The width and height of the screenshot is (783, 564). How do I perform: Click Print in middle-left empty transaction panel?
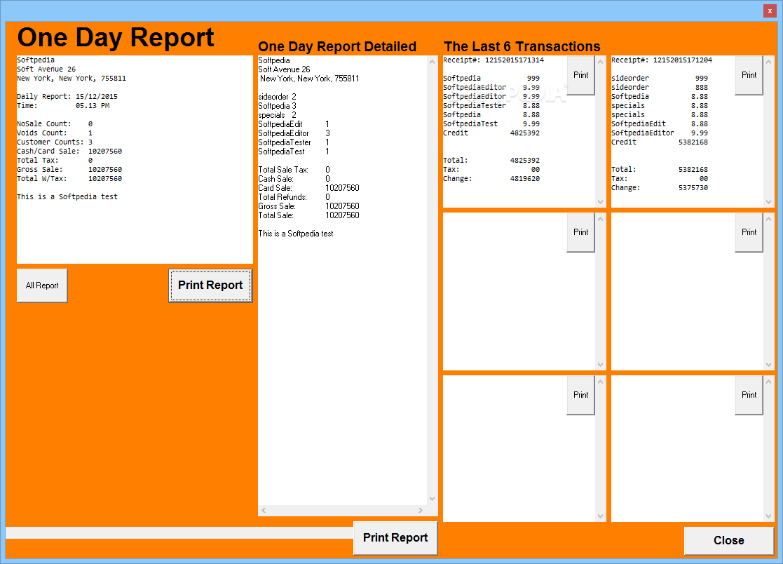click(580, 232)
